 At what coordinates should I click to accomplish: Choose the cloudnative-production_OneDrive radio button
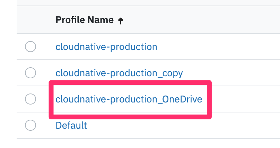30,99
